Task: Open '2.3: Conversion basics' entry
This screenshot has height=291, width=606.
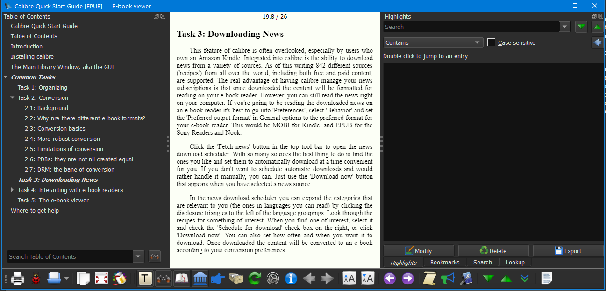Action: tap(55, 129)
